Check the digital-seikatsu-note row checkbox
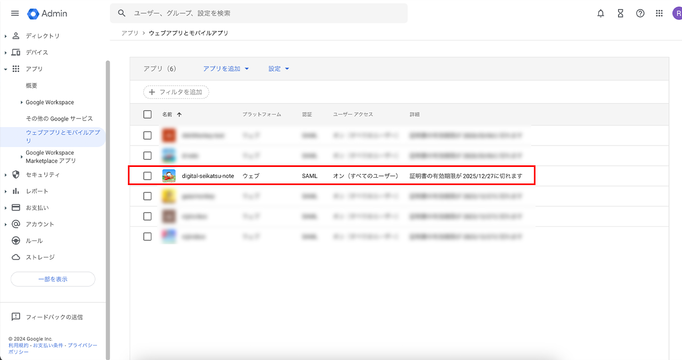682x360 pixels. (148, 176)
